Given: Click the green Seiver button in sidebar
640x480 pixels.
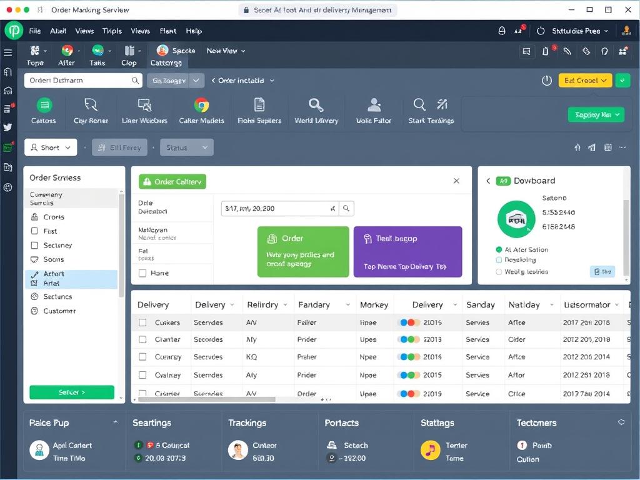Looking at the screenshot, I should (x=72, y=392).
